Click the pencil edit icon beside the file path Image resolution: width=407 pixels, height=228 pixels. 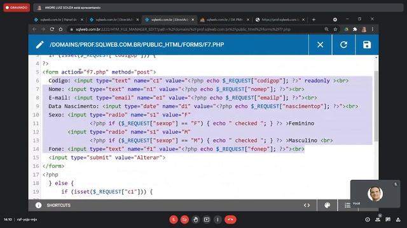[39, 45]
